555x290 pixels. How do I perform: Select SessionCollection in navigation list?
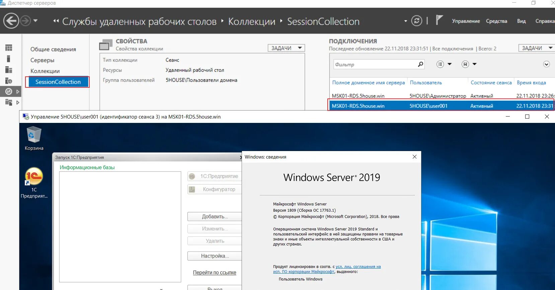(58, 82)
